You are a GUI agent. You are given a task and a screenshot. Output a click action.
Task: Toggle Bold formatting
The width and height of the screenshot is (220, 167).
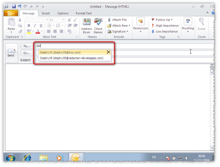[x=29, y=26]
